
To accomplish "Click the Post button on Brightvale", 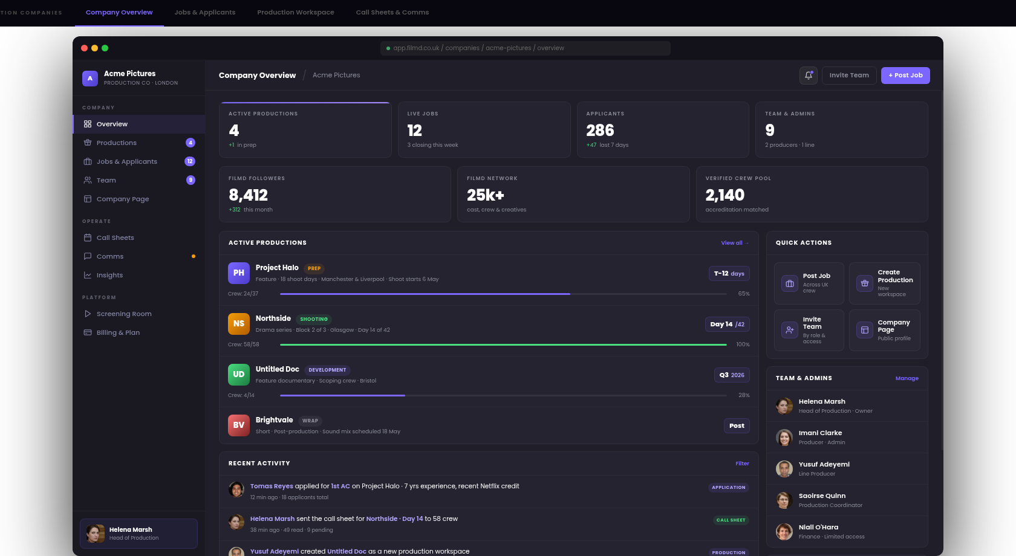I will [737, 426].
